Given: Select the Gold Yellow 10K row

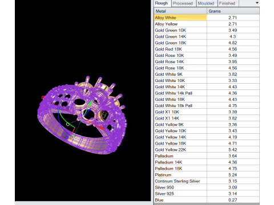Looking at the screenshot, I should [x=207, y=130].
